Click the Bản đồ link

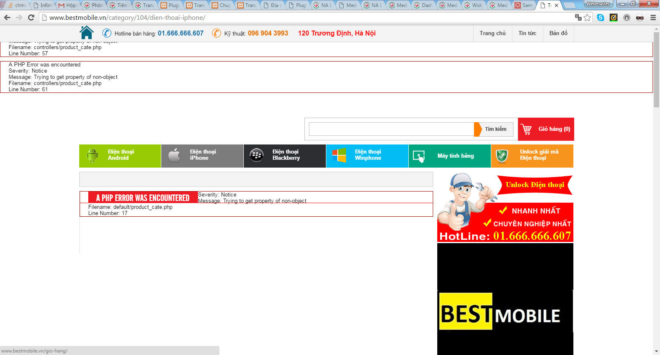tap(558, 33)
